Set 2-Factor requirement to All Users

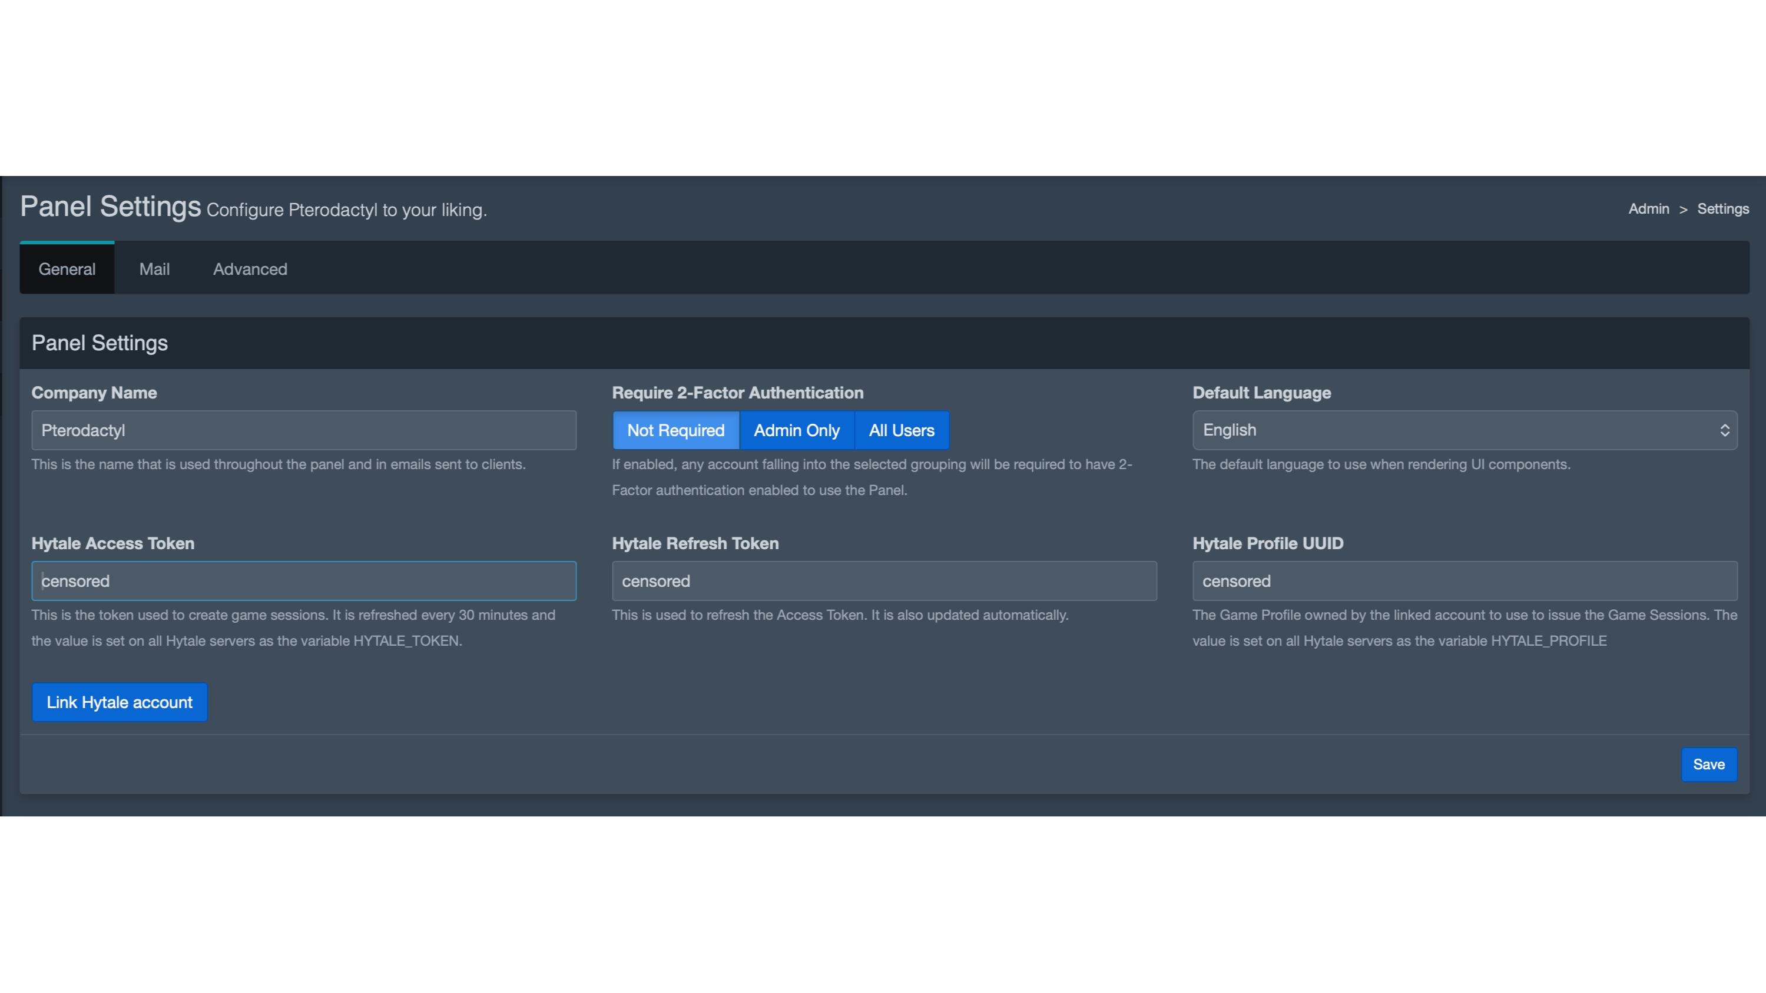click(x=902, y=430)
